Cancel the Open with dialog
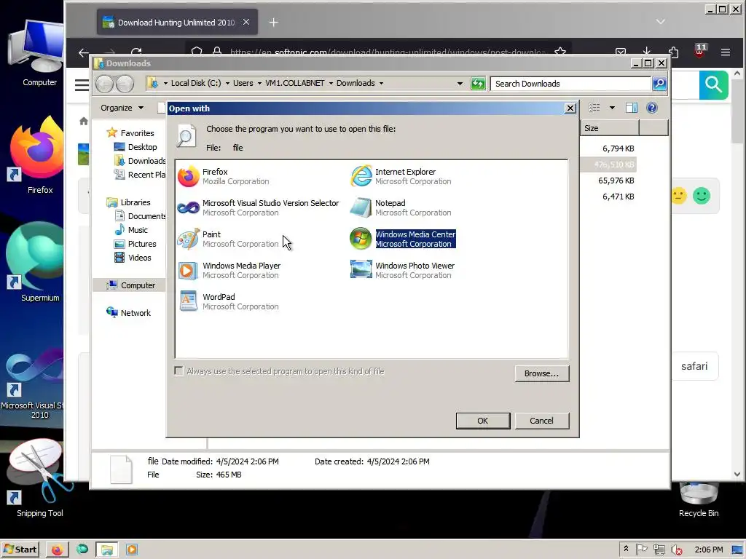This screenshot has width=746, height=559. coord(541,421)
